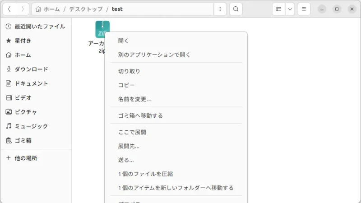Select 切り取り in the context menu

click(x=176, y=71)
